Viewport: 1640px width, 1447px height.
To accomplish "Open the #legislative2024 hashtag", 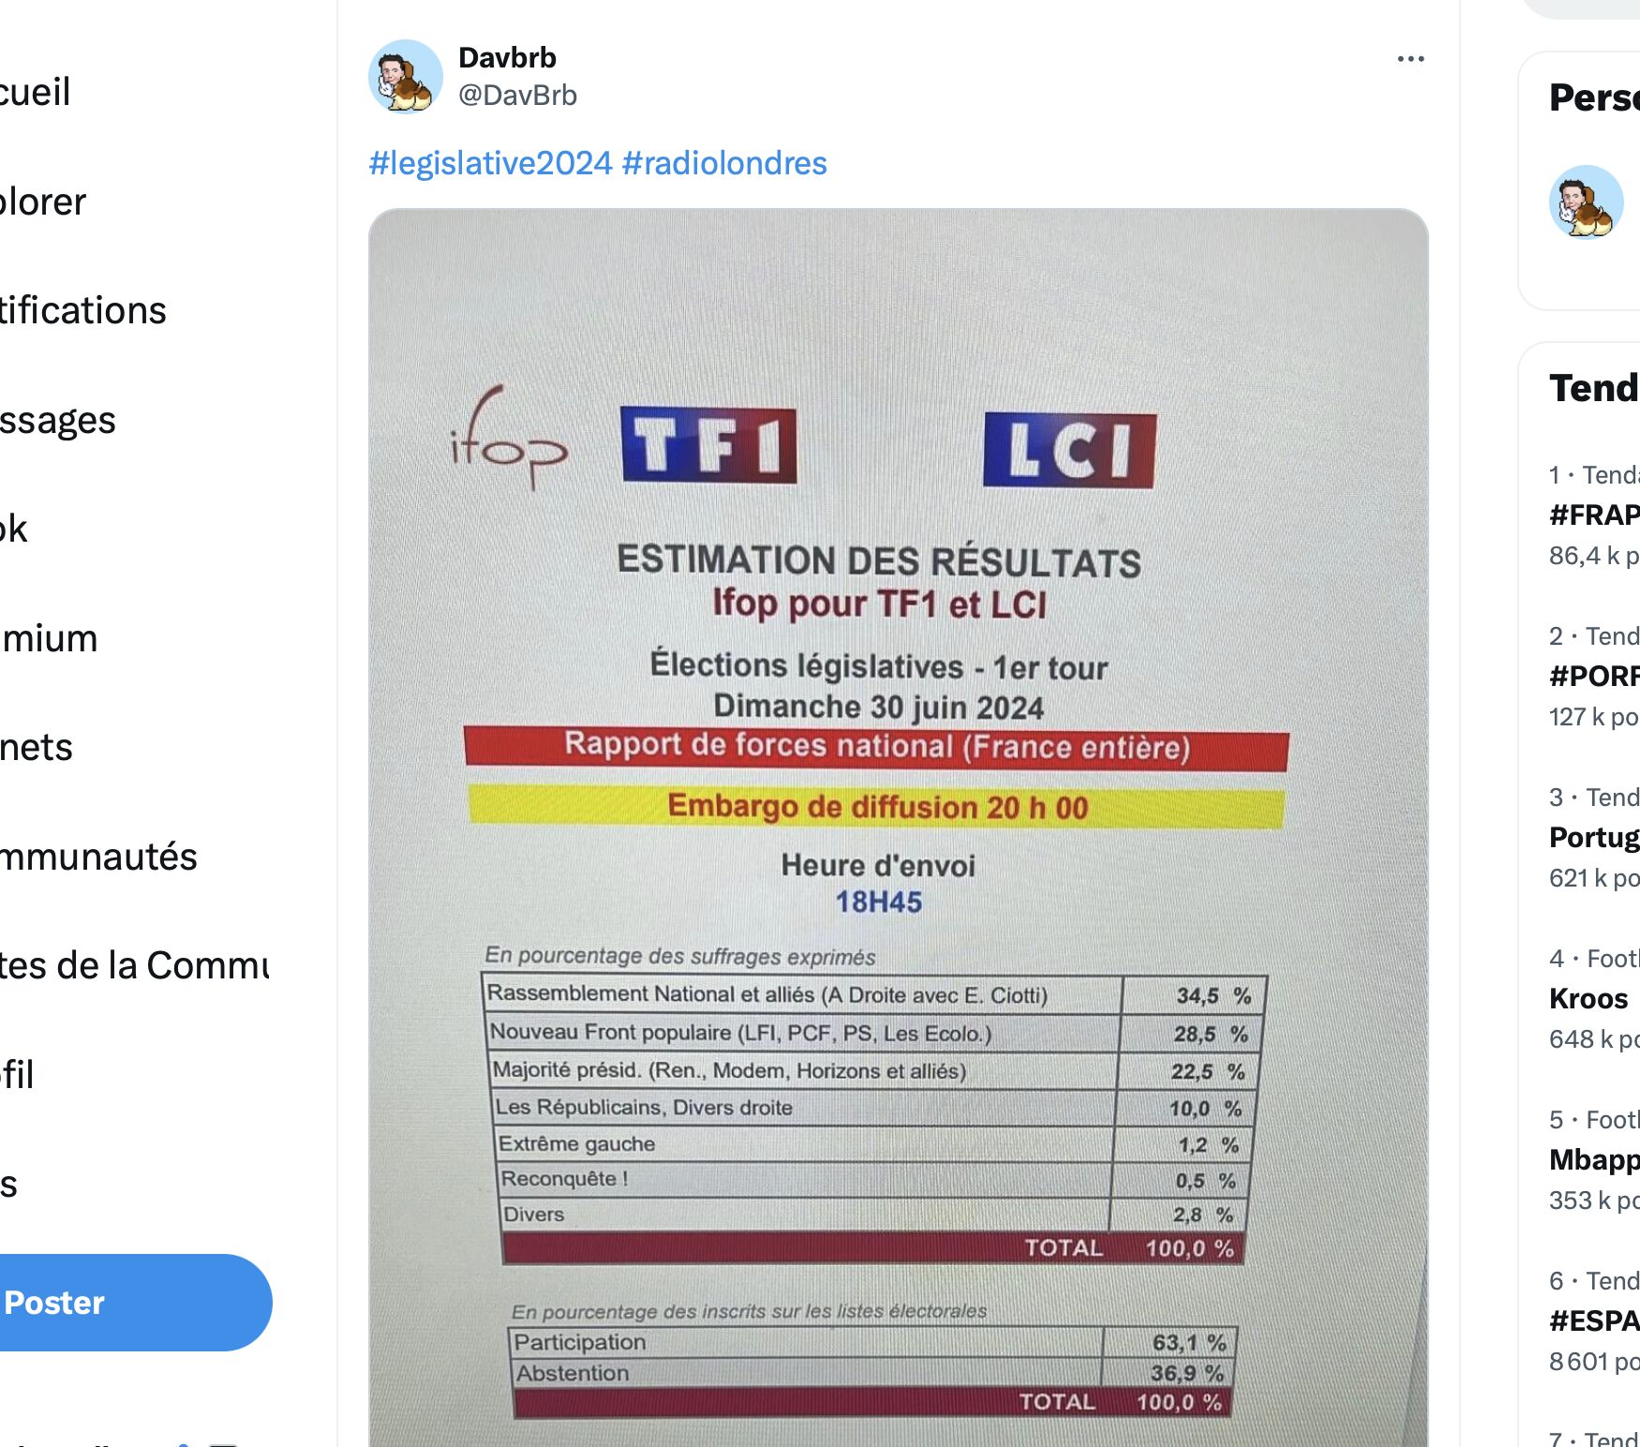I will [x=490, y=163].
